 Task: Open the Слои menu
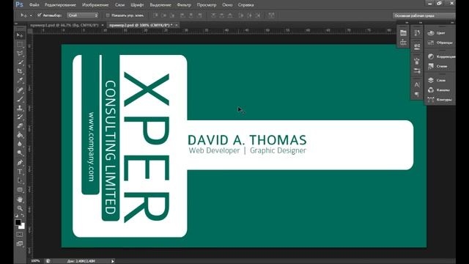(x=119, y=5)
